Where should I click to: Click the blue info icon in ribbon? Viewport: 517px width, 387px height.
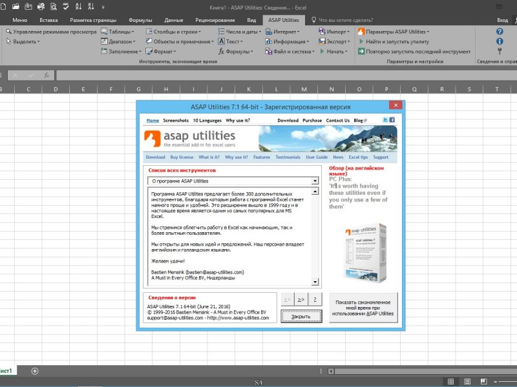500,41
